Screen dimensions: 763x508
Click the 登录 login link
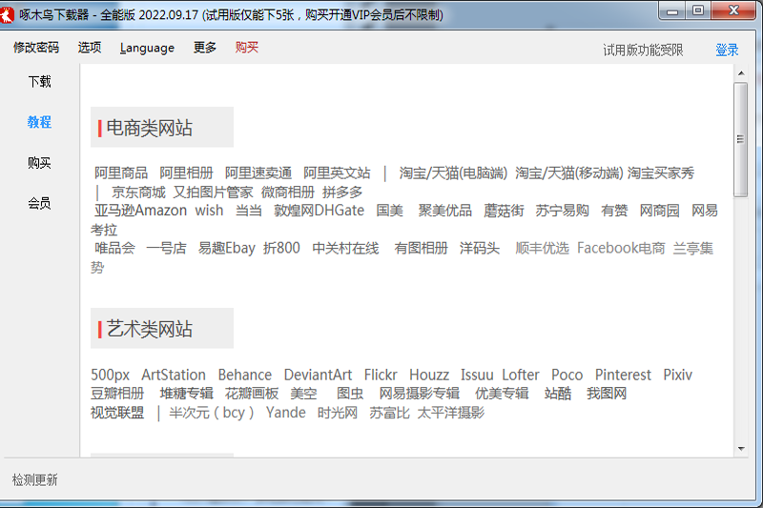[x=727, y=51]
